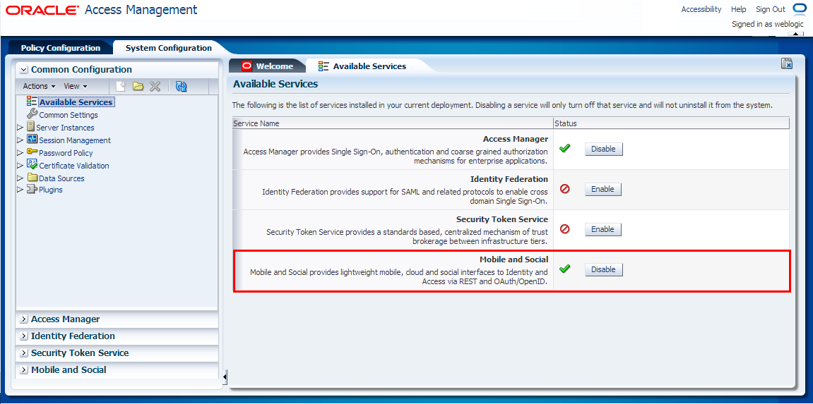Collapse the left pane with splitter arrow
The height and width of the screenshot is (404, 813).
[225, 377]
